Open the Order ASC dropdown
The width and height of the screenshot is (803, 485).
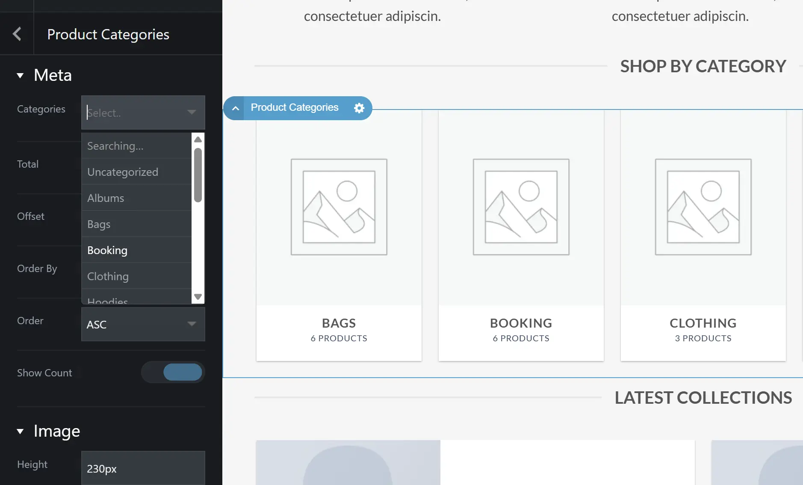point(143,324)
